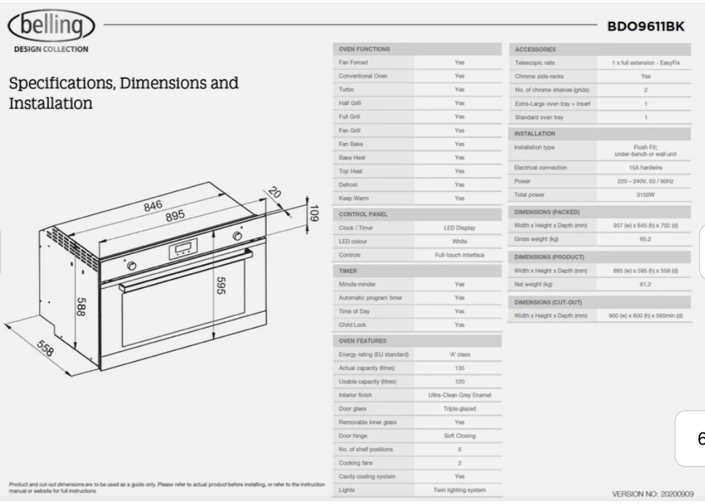705x504 pixels.
Task: Select 'Ultra-Clean Grey Enamel' interior finish value
Action: (x=459, y=394)
